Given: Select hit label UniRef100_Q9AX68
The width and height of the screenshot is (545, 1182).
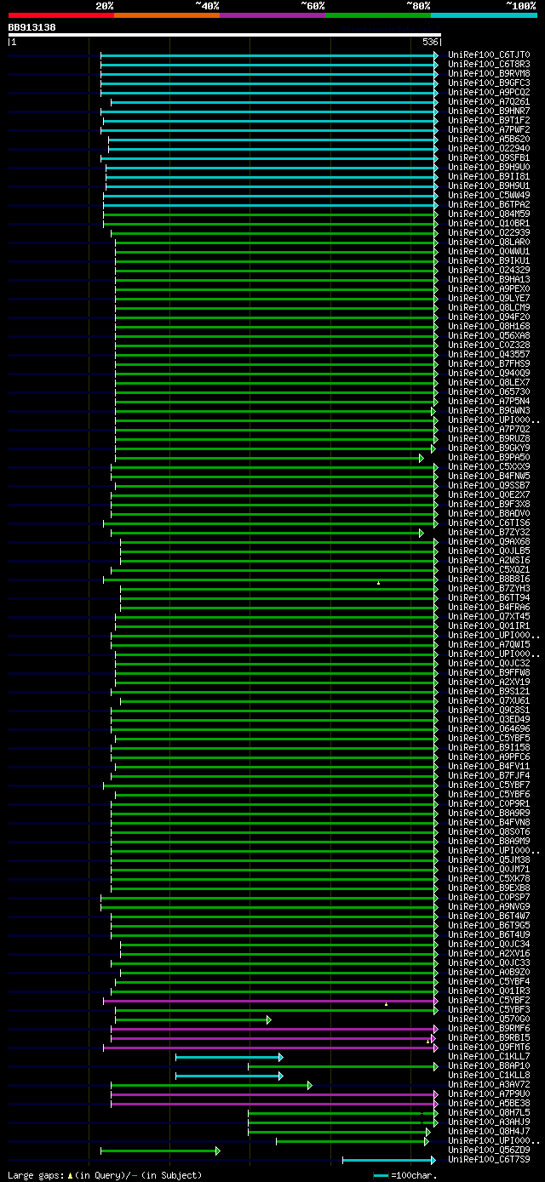Looking at the screenshot, I should 489,542.
